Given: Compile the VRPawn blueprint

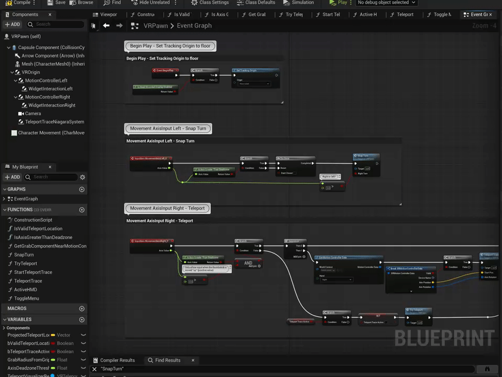Looking at the screenshot, I should tap(18, 3).
